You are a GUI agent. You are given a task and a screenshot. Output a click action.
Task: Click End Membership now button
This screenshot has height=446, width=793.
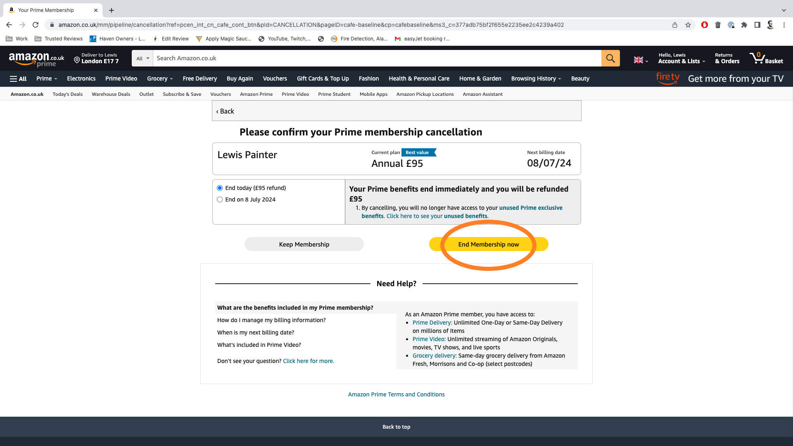coord(489,244)
